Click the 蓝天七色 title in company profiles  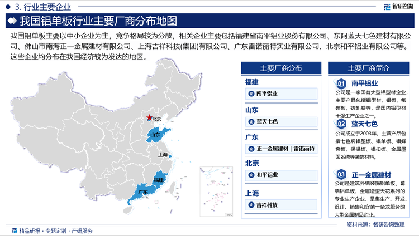[364, 124]
